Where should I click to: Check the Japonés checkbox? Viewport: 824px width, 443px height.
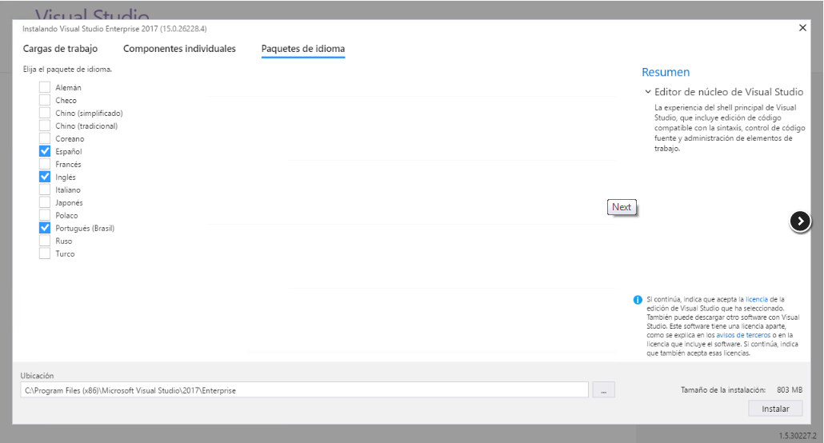(x=45, y=202)
